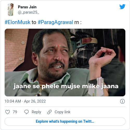Click 'Explore what's happening on Twitter' button
This screenshot has height=130, width=130.
[x=65, y=121]
